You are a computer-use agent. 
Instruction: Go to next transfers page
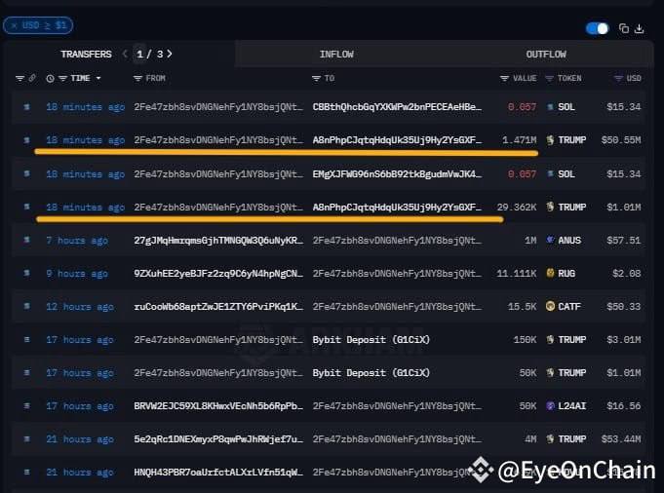pos(170,54)
